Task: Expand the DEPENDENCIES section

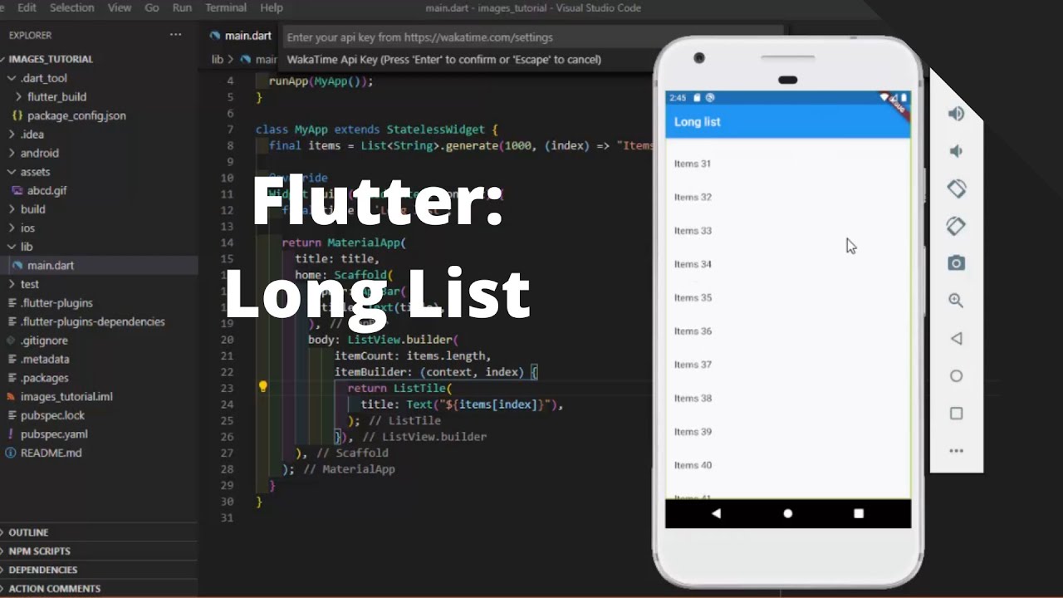Action: point(99,570)
